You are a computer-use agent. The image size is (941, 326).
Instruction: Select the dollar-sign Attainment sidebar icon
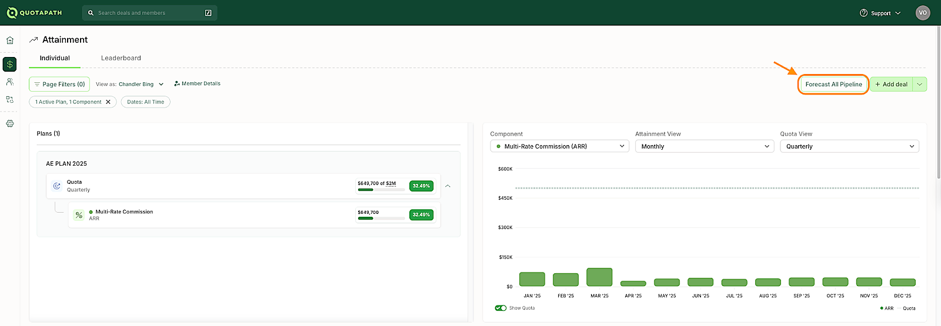coord(9,64)
